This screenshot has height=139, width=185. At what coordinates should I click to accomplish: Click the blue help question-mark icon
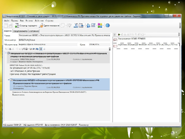[x=108, y=25]
